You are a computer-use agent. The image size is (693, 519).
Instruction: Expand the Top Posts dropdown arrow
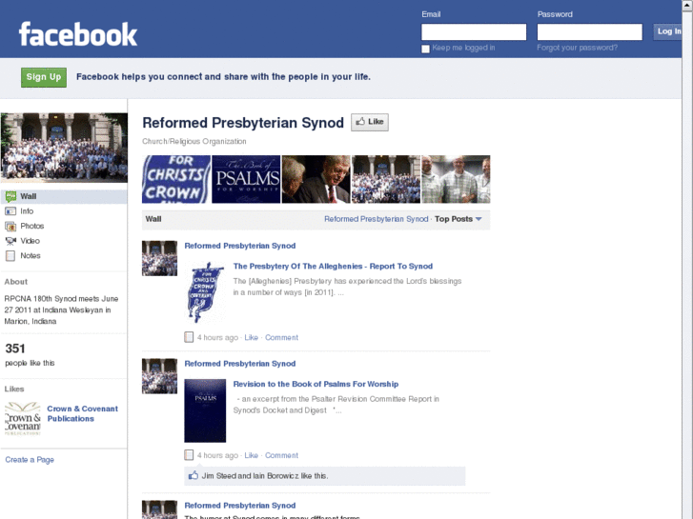479,219
